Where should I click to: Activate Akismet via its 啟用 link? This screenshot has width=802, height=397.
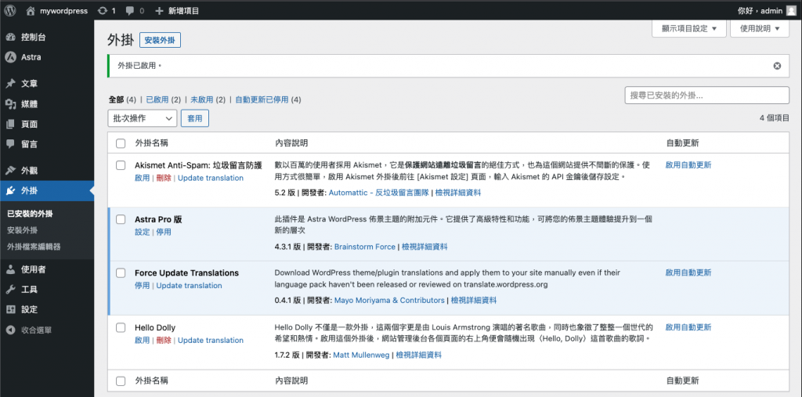[143, 178]
